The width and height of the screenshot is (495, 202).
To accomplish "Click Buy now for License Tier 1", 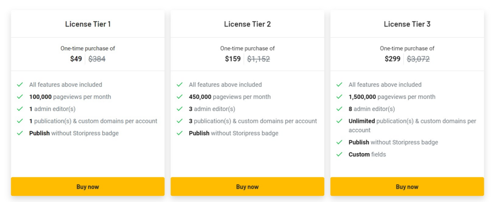I will click(87, 187).
